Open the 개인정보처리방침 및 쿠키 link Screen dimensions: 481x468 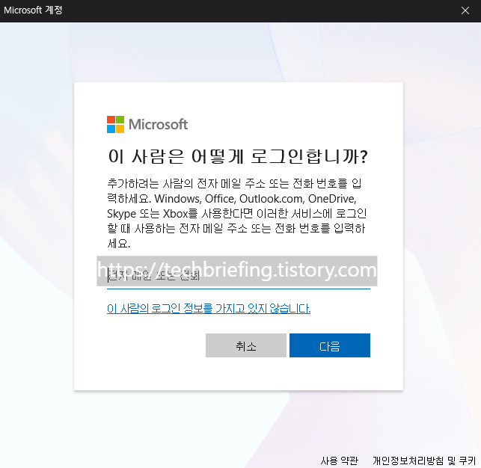[x=424, y=461]
